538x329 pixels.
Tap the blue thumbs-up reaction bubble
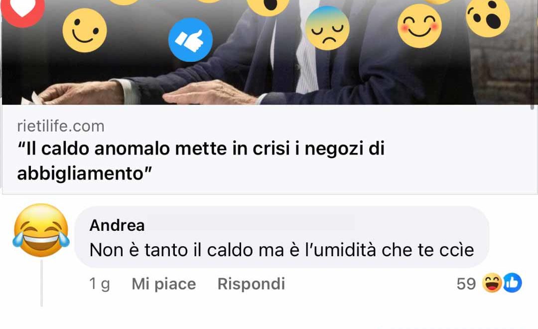click(x=190, y=40)
